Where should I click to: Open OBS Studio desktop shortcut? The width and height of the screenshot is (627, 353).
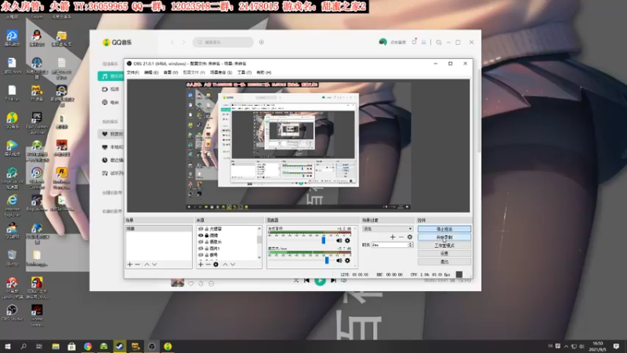(x=12, y=312)
